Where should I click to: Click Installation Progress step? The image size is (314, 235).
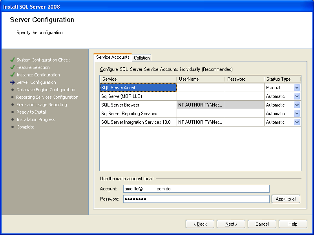(36, 119)
